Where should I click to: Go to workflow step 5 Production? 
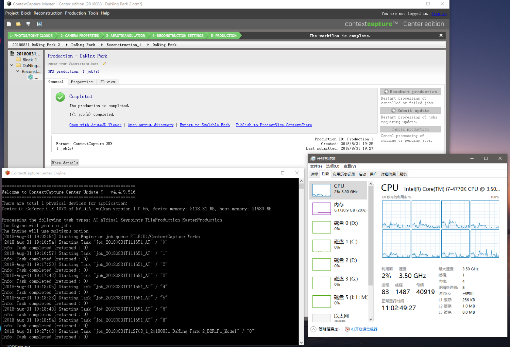point(224,36)
